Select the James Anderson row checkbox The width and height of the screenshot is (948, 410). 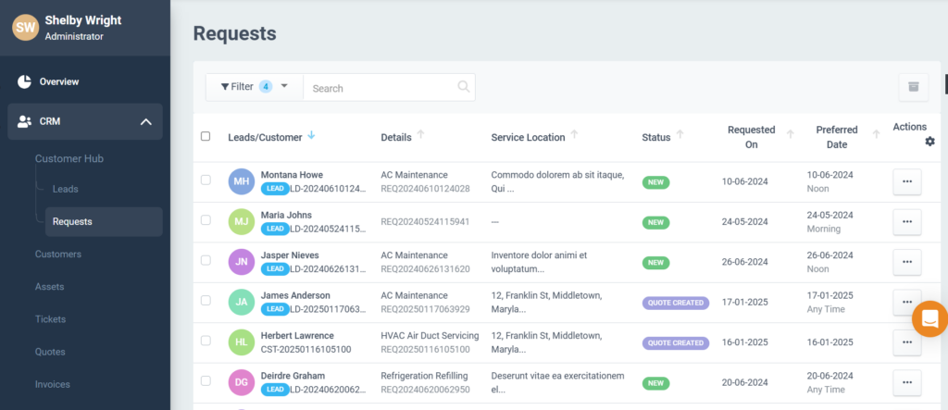pyautogui.click(x=206, y=302)
